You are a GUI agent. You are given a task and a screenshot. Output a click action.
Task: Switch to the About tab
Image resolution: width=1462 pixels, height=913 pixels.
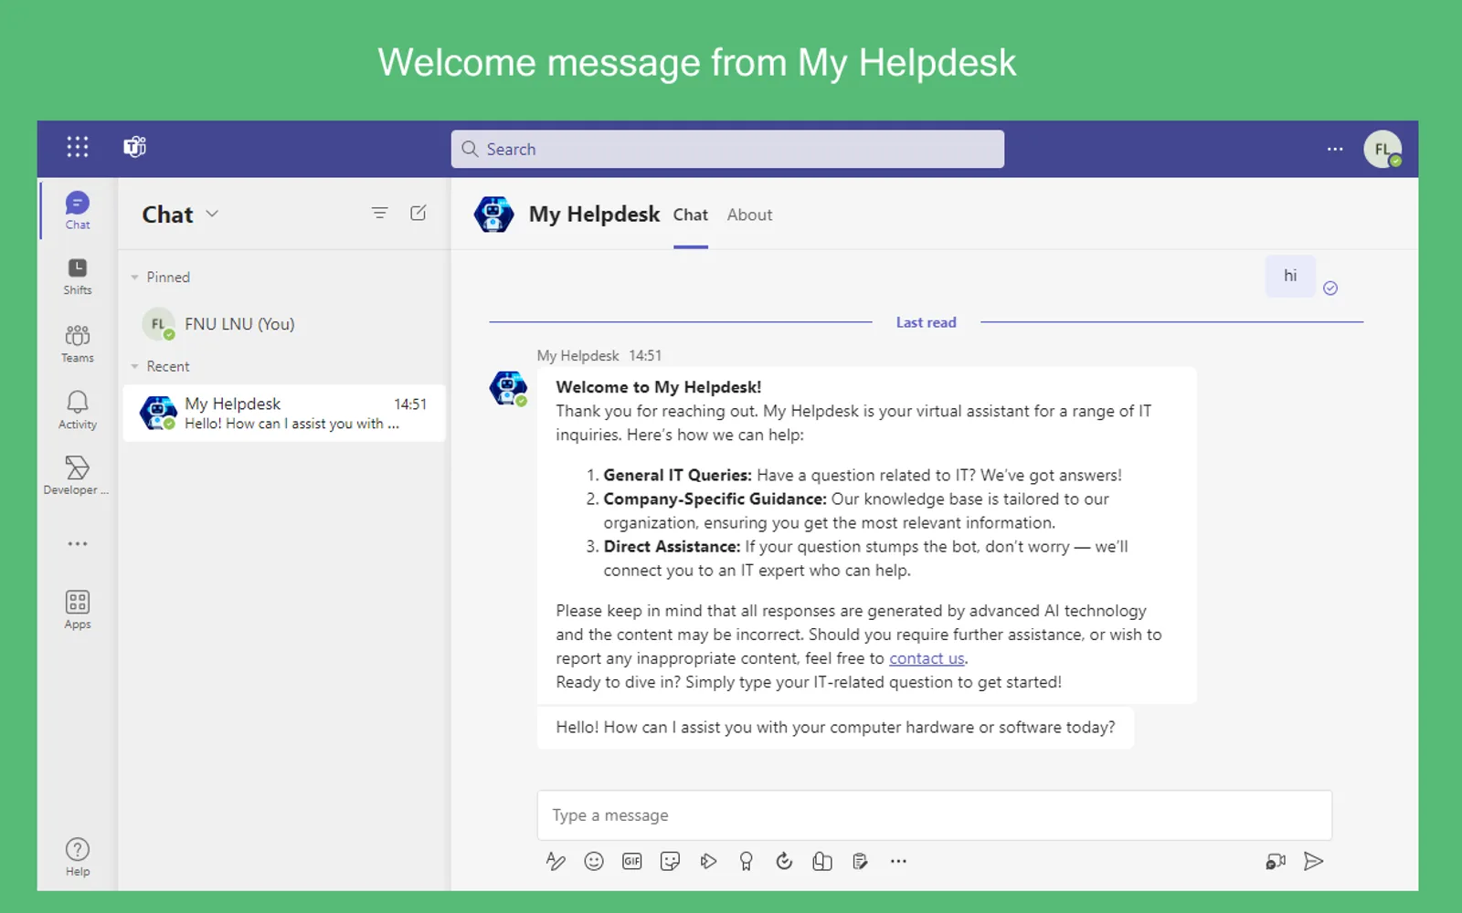tap(749, 215)
